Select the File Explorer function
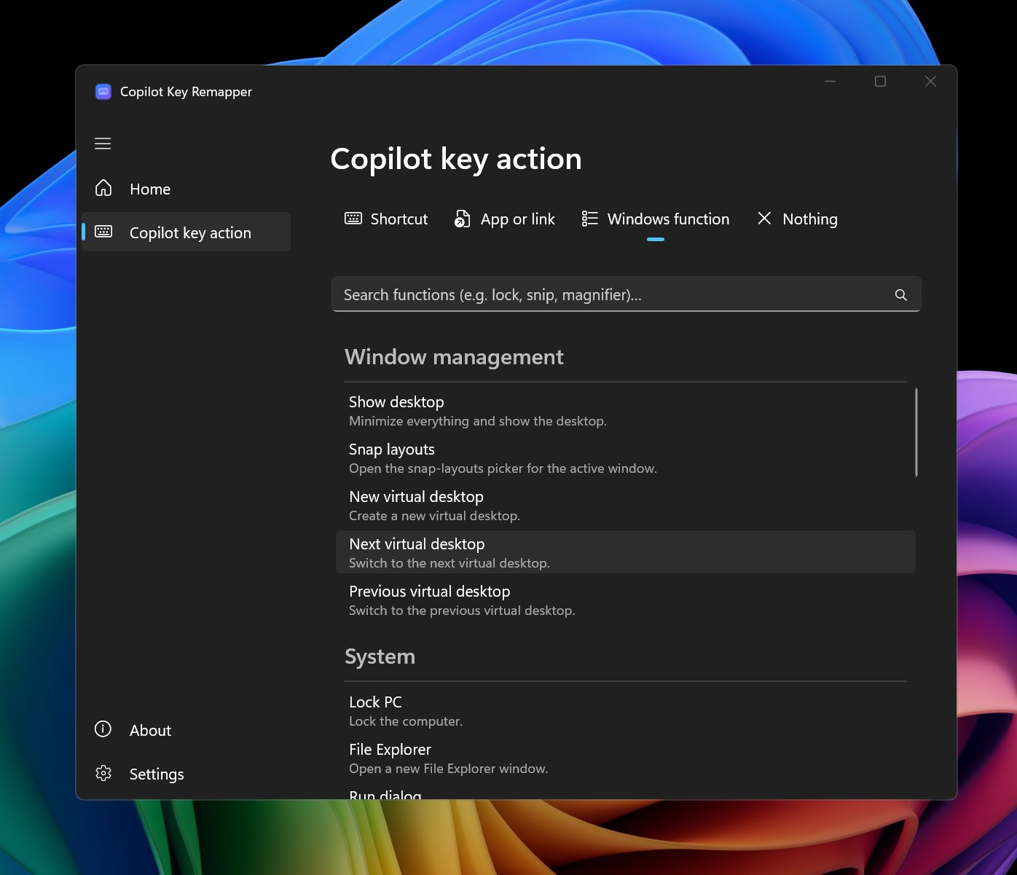This screenshot has height=875, width=1017. pos(626,758)
